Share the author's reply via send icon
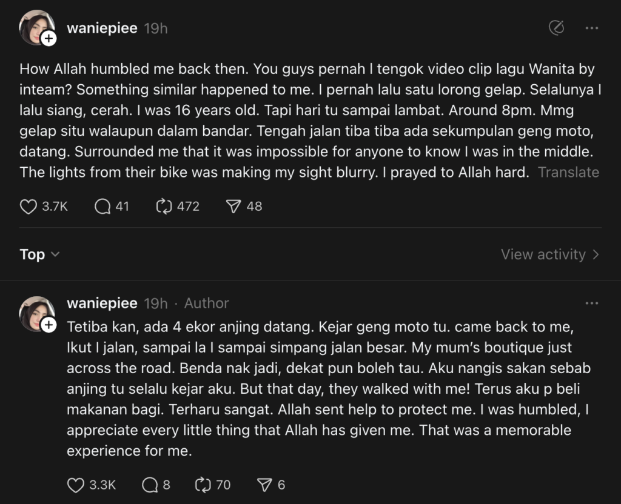The image size is (621, 504). click(x=264, y=485)
